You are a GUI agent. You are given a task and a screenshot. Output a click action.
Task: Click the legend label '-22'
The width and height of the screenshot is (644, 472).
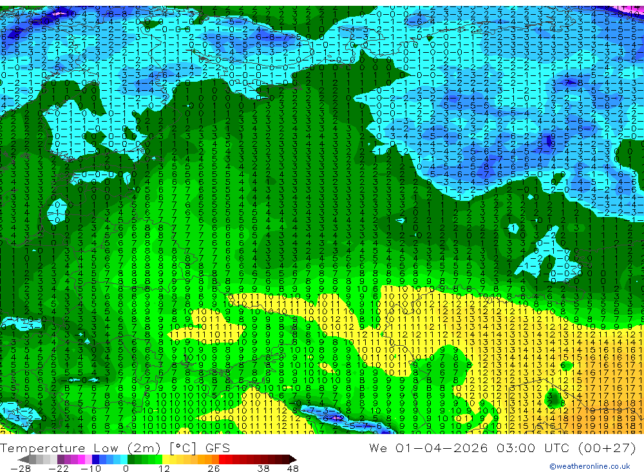(59, 469)
